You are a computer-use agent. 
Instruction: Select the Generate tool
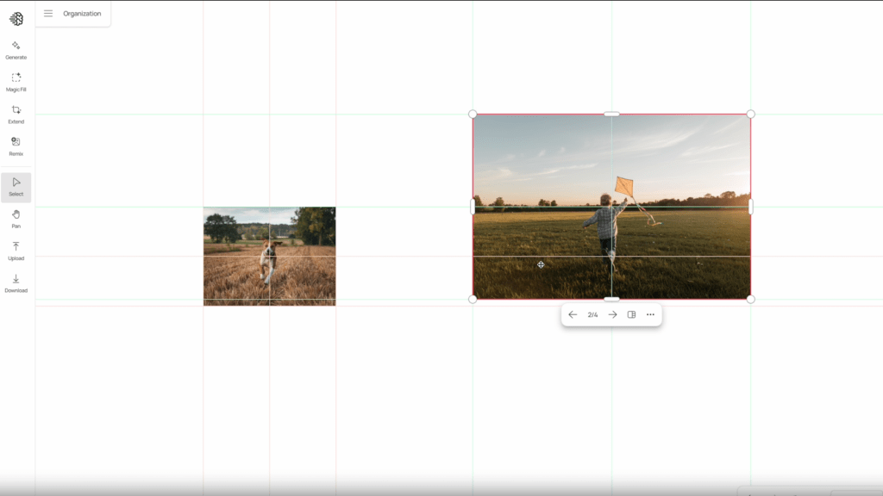click(x=16, y=49)
